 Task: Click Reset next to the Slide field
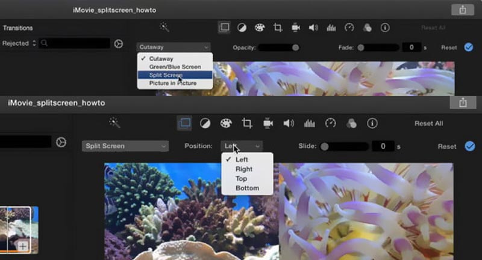pos(447,147)
